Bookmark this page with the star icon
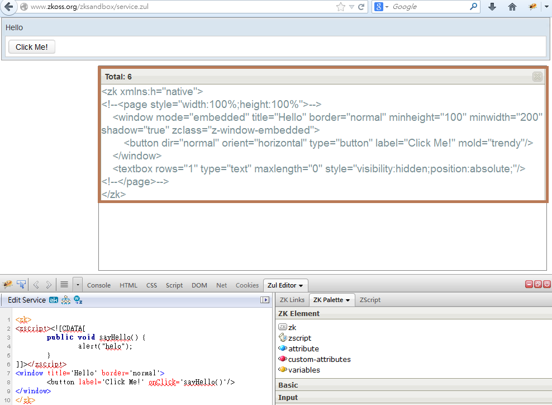 (x=341, y=7)
